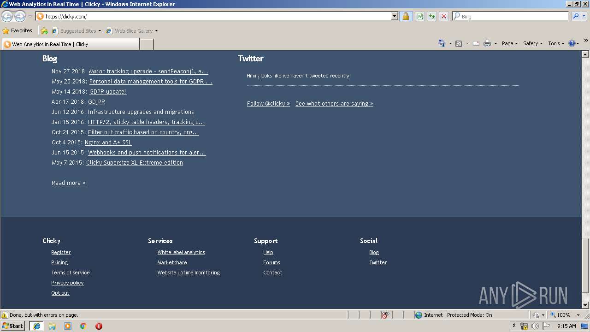Open Chrome from the taskbar
This screenshot has height=332, width=590.
pos(83,326)
